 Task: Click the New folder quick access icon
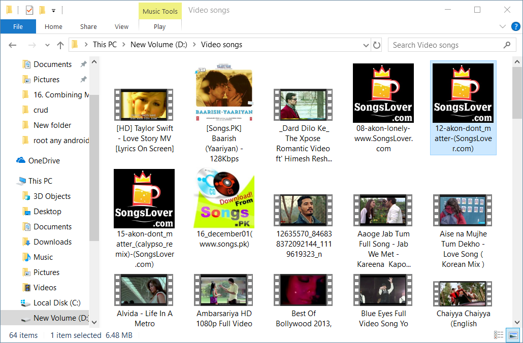tap(42, 10)
